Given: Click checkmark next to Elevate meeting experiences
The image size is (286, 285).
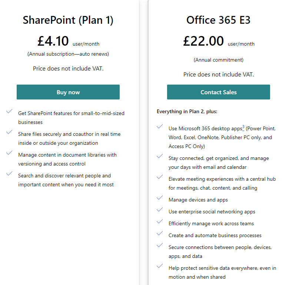Looking at the screenshot, I should 160,177.
